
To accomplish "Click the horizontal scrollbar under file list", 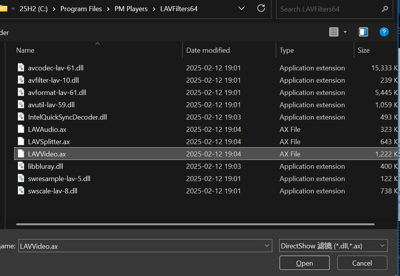I will [x=195, y=224].
